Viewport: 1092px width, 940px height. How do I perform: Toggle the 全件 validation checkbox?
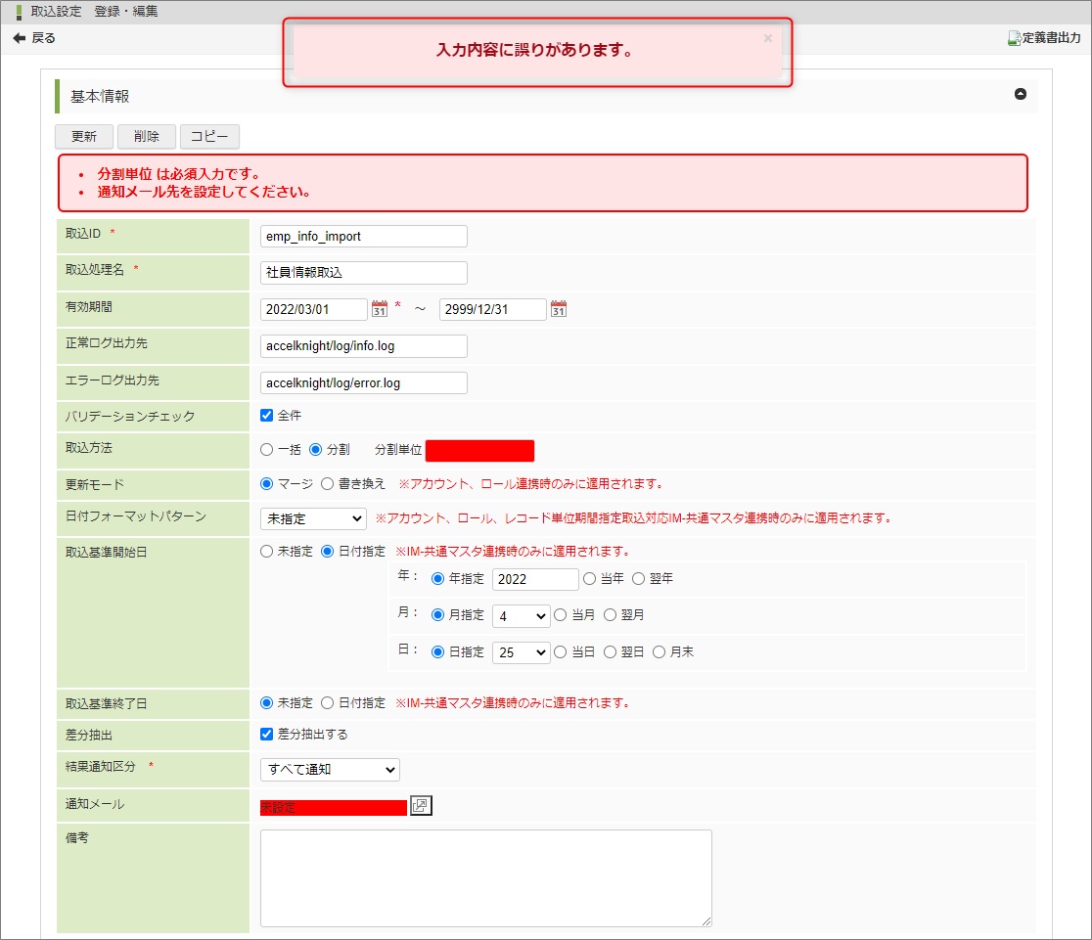pyautogui.click(x=266, y=415)
